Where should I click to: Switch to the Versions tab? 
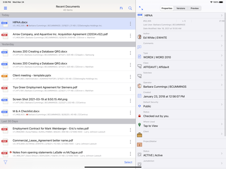click(x=181, y=8)
